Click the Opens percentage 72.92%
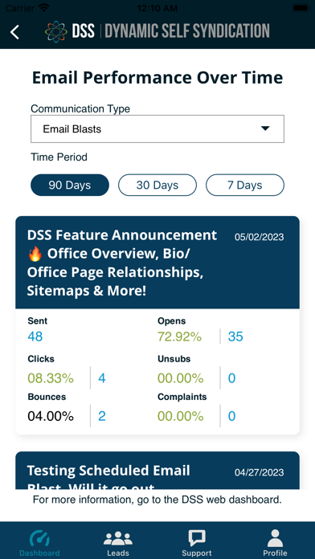315x559 pixels. tap(180, 337)
